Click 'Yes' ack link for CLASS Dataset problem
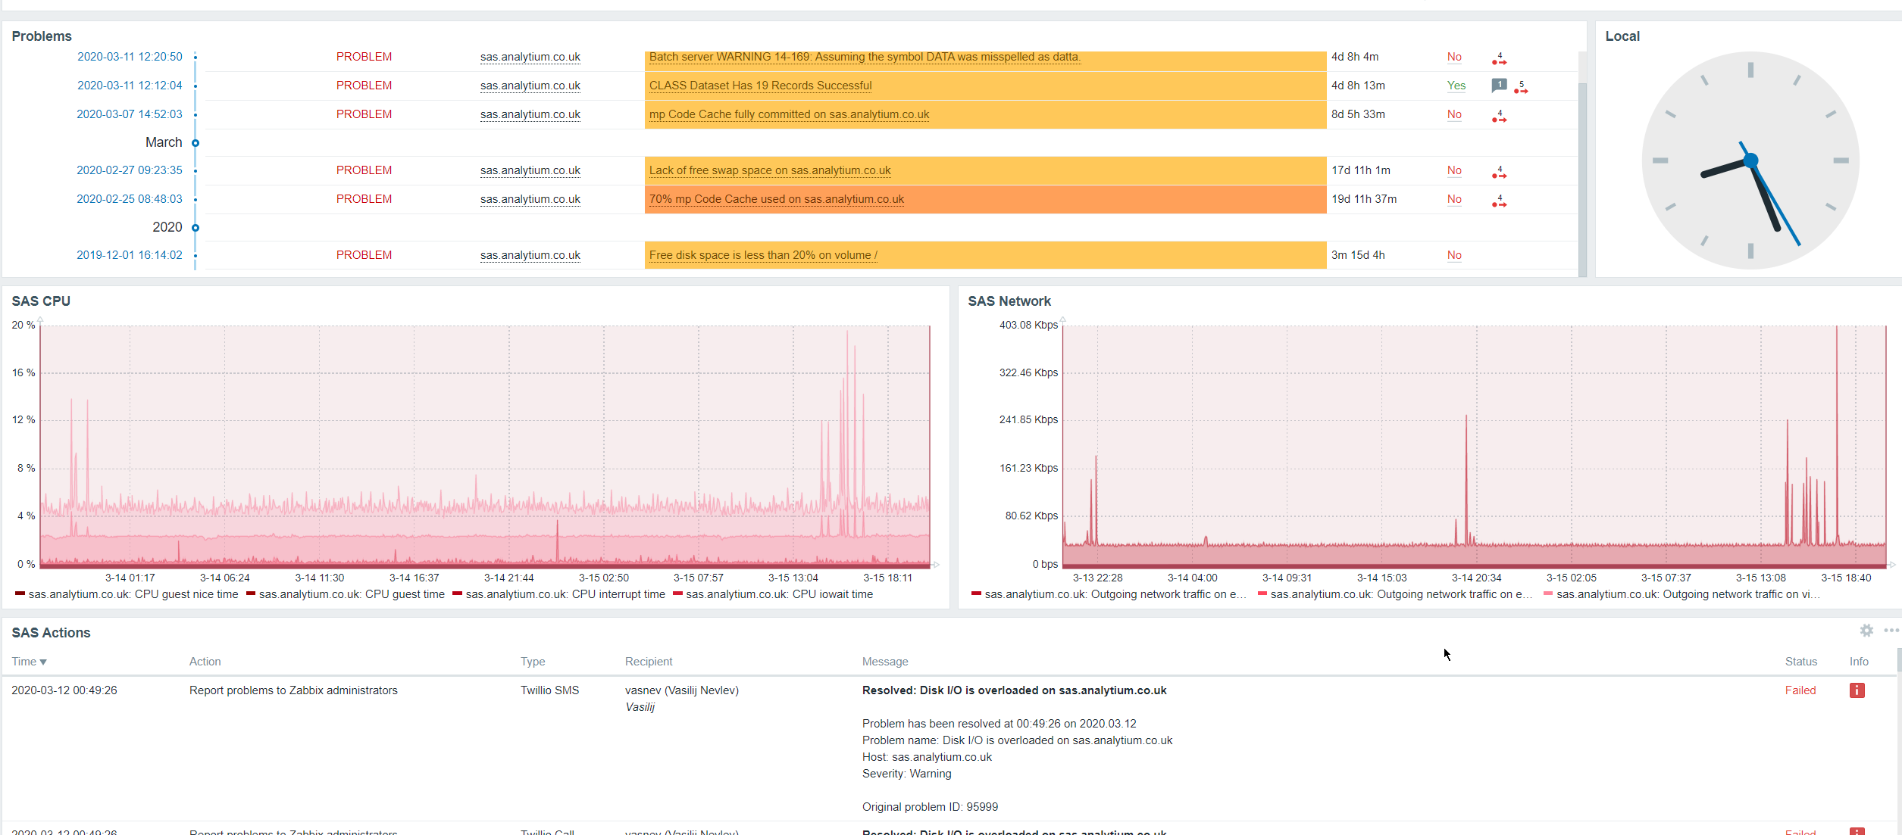 pos(1456,86)
